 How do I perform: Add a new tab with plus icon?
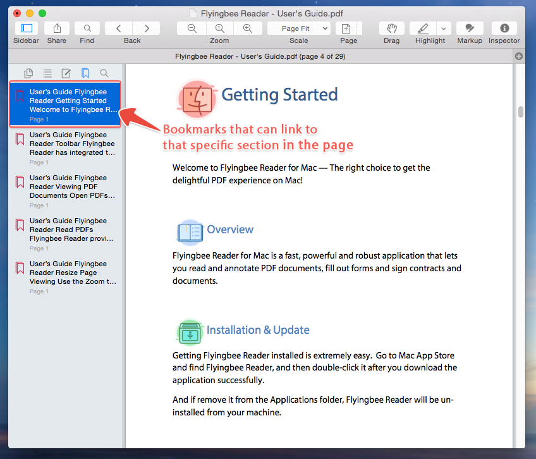click(518, 56)
